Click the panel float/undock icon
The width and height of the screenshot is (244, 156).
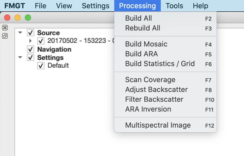pos(5,36)
